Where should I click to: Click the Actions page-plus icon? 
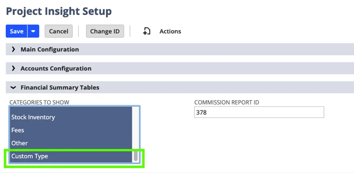coord(147,31)
